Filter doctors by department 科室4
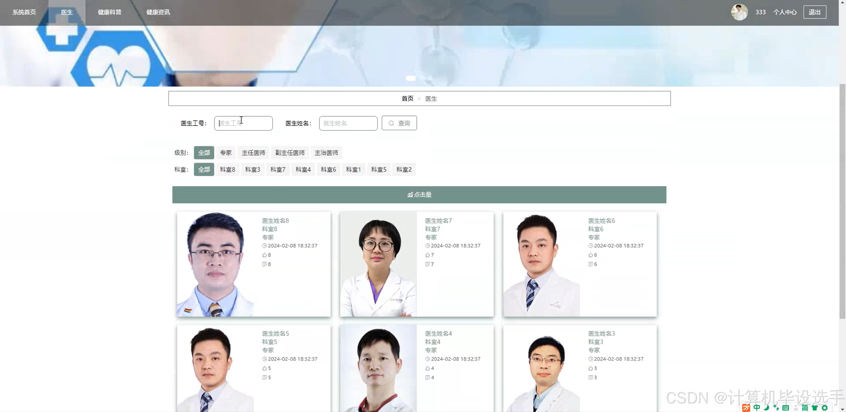Image resolution: width=846 pixels, height=412 pixels. click(x=303, y=170)
